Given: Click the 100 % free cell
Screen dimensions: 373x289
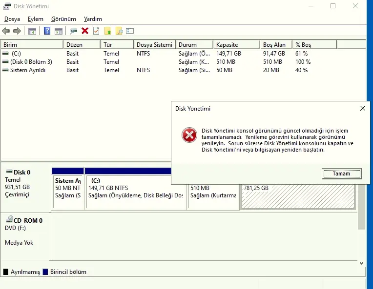Looking at the screenshot, I should click(x=303, y=62).
